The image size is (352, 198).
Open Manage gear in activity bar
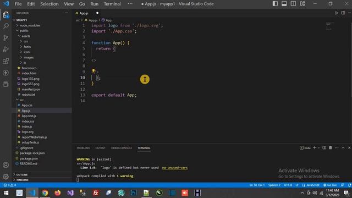point(6,177)
